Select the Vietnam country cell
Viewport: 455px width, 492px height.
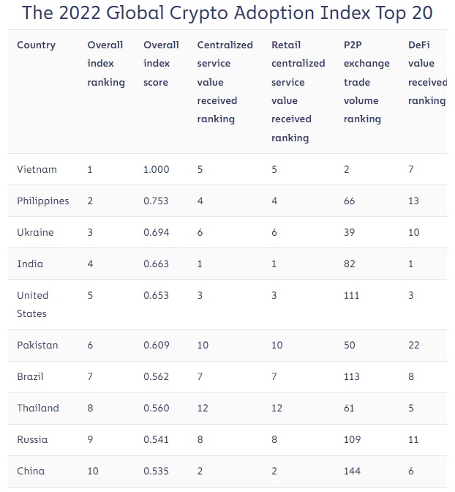(x=37, y=170)
